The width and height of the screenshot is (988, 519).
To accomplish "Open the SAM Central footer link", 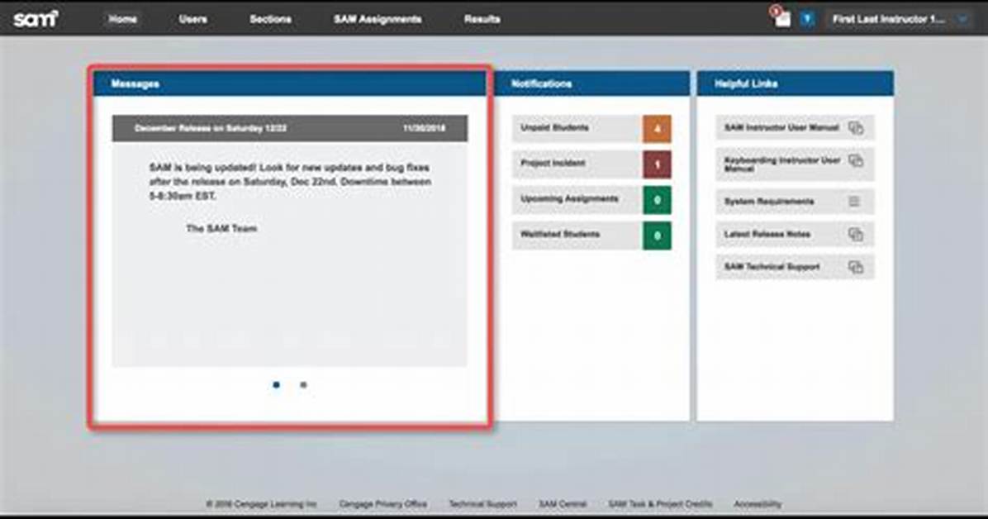I will click(562, 504).
